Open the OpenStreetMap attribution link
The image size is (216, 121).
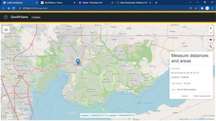(198, 119)
